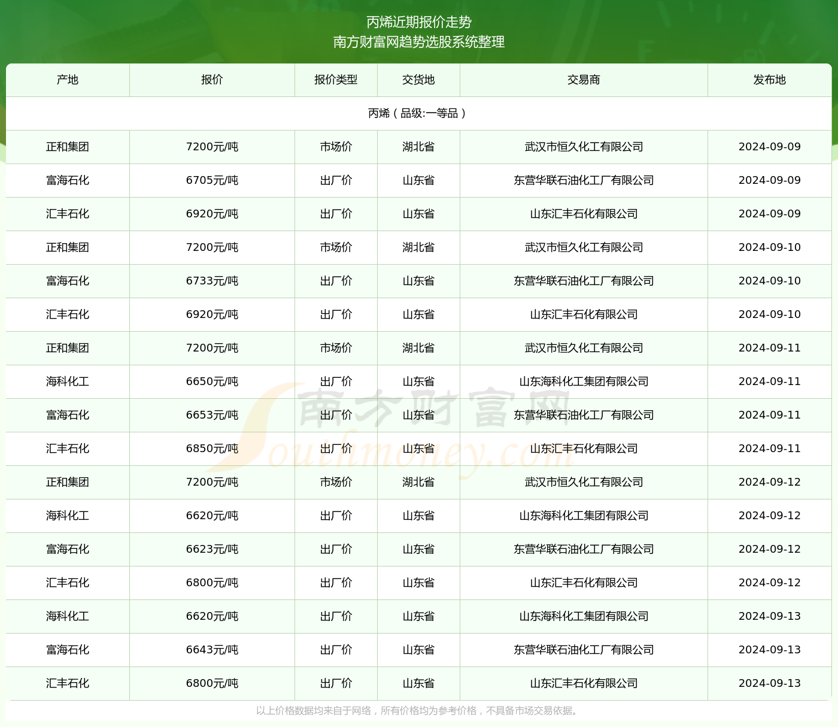
Task: Click the 南方财富网趋势选股系统整理 subtitle
Action: pos(419,42)
